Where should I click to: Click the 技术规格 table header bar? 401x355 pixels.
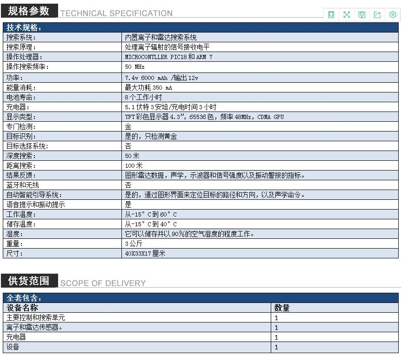click(x=200, y=27)
